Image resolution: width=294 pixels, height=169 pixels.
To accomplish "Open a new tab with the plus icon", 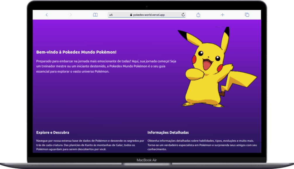I will 222,15.
